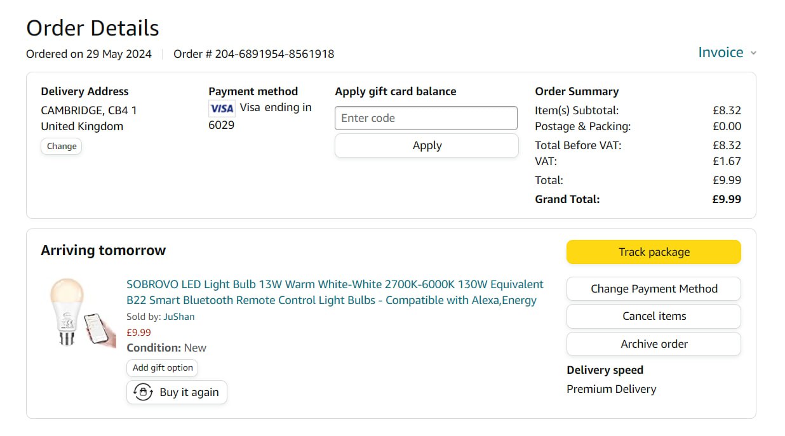785x436 pixels.
Task: Click the Visa card logo icon
Action: point(222,109)
